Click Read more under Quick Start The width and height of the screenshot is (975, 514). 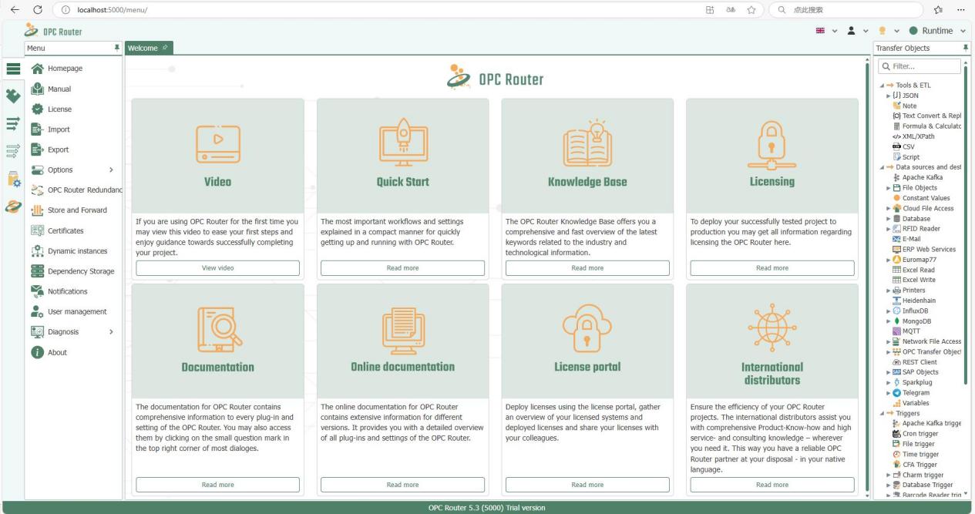tap(402, 268)
